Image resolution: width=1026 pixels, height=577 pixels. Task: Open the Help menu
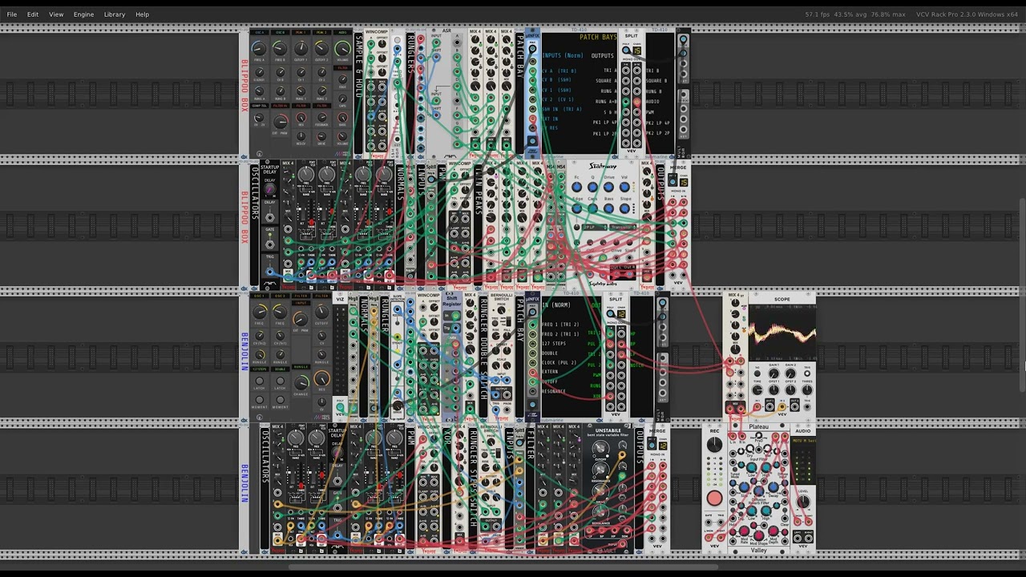142,14
